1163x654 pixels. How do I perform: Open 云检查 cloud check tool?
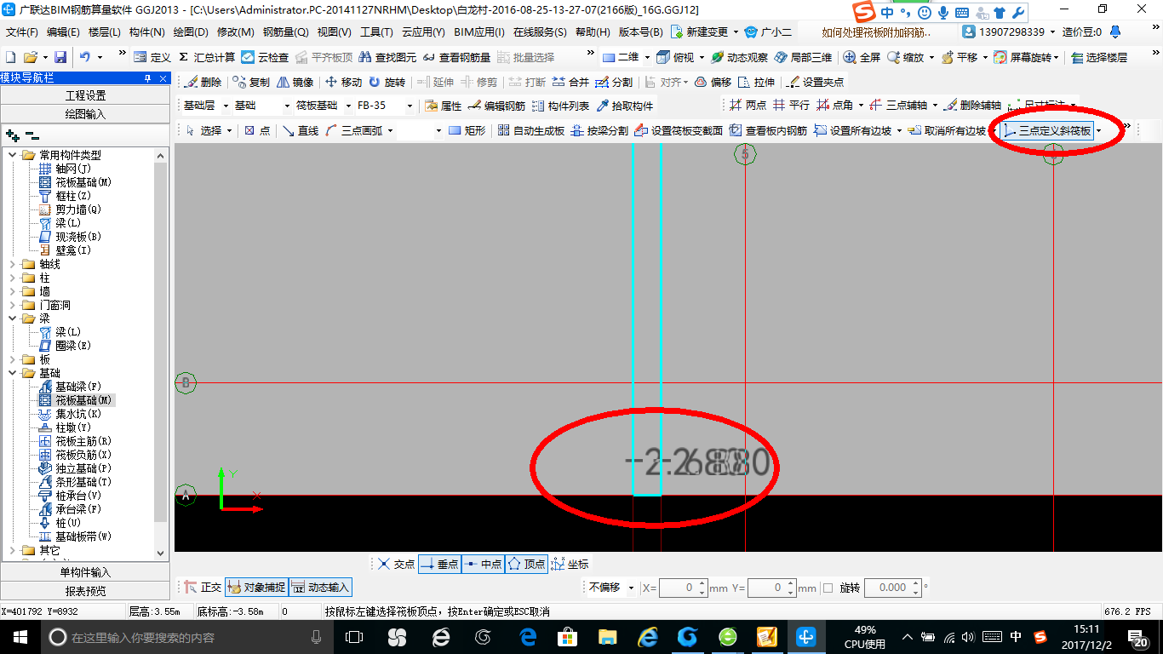tap(265, 57)
